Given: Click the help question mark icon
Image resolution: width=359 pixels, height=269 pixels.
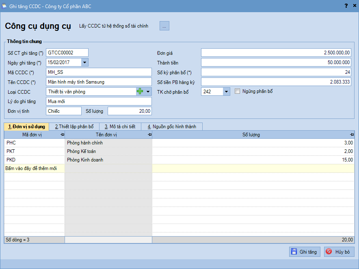Looking at the screenshot, I should (346, 6).
